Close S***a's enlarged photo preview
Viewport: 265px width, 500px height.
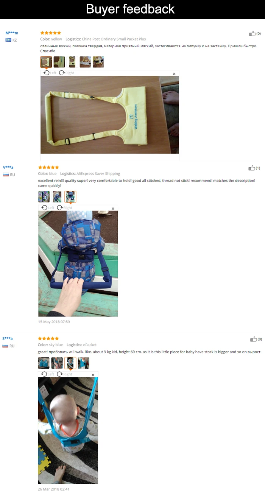click(x=93, y=375)
